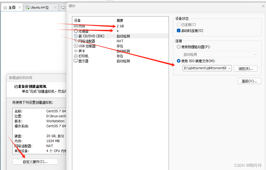Click 20 GB, 拆分 disk value in wizard
Viewport: 266px width, 170px height.
coord(55,136)
